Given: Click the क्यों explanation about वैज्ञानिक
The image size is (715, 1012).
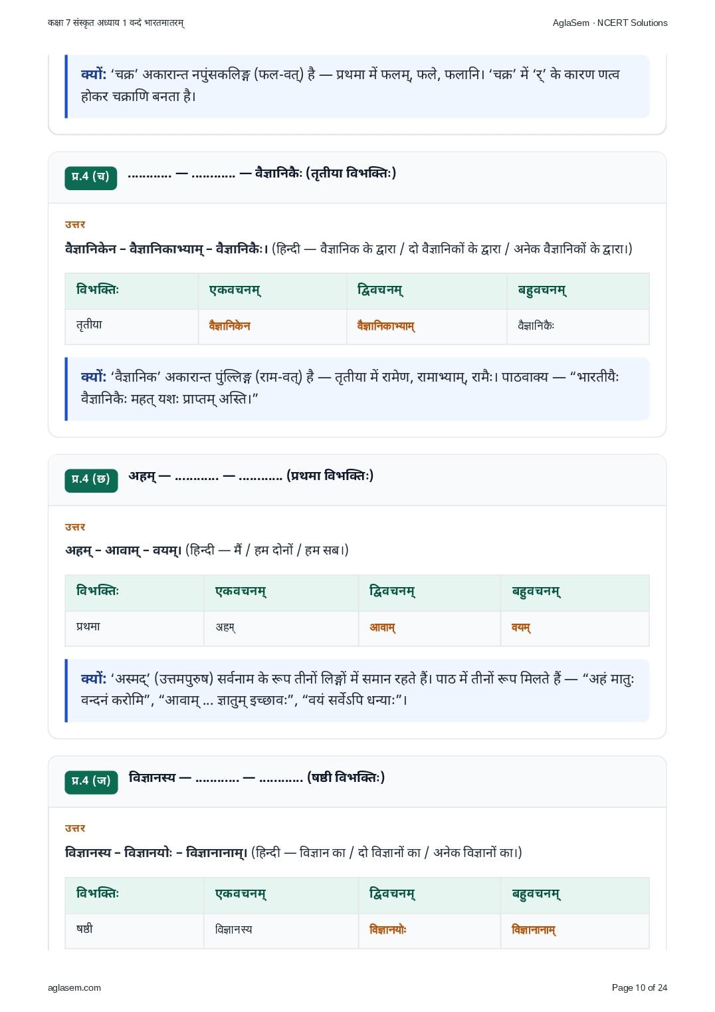Looking at the screenshot, I should pos(357,388).
